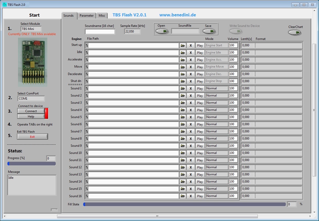Screen dimensions: 319x221
Task: Open Mode dropdown for Sound 4
Action: point(217,110)
